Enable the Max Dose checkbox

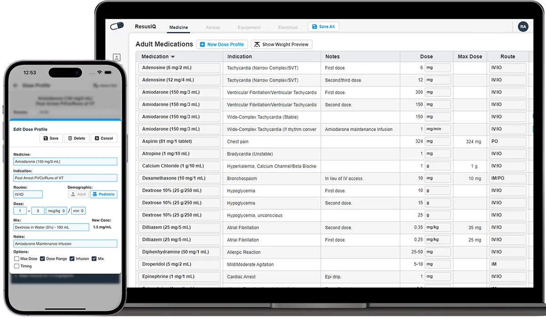pos(17,258)
